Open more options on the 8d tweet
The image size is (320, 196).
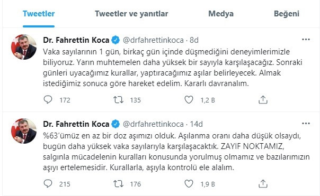tap(306, 40)
